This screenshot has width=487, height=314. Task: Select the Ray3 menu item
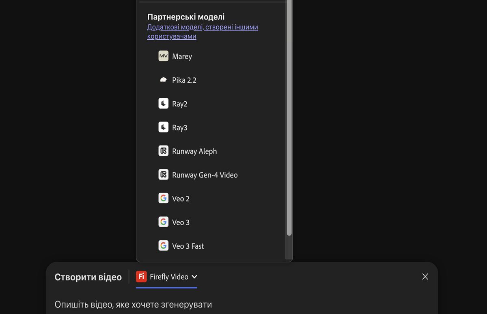(180, 128)
